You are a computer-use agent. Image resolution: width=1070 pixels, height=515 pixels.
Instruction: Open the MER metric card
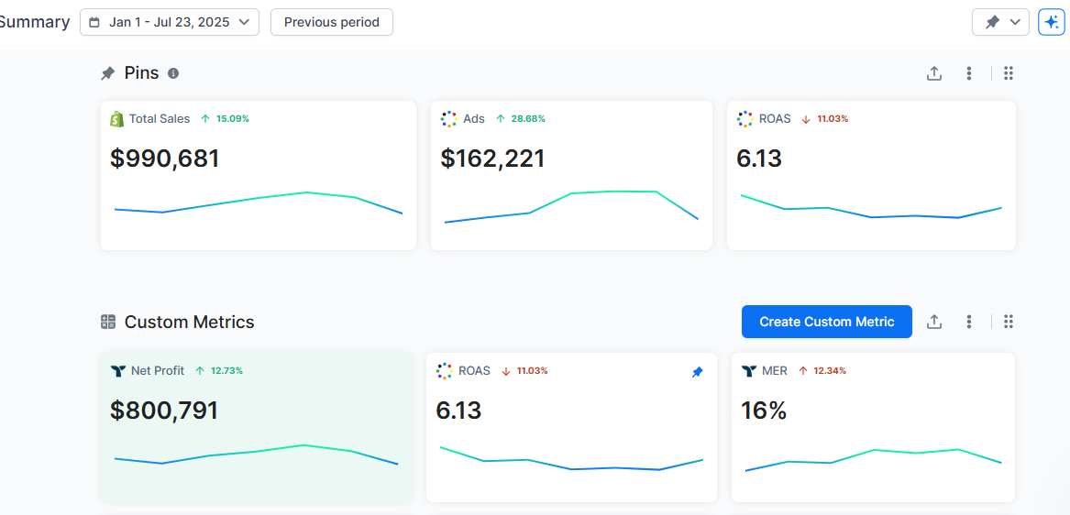pyautogui.click(x=872, y=427)
